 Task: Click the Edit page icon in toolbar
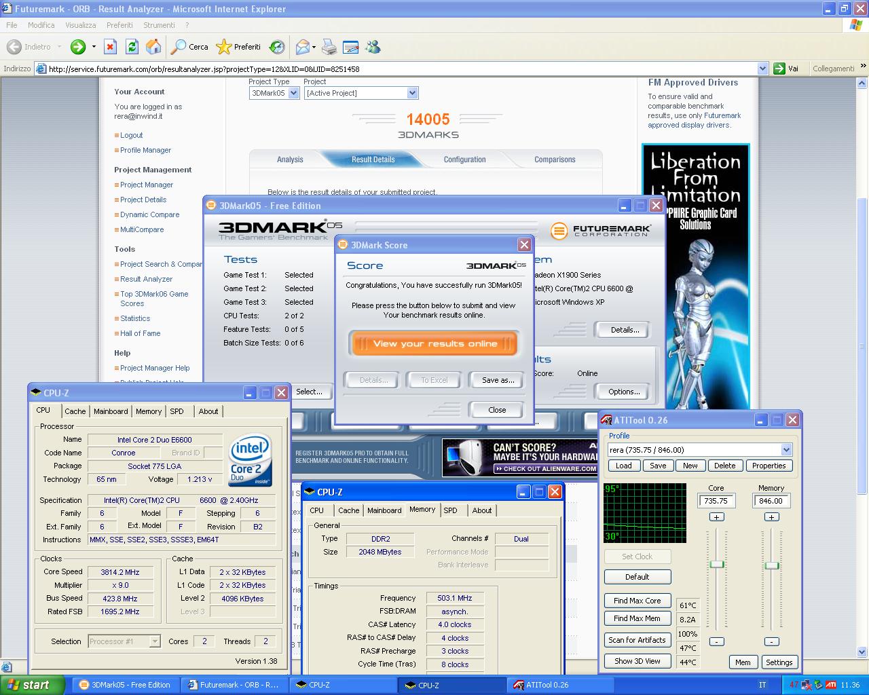[x=350, y=47]
